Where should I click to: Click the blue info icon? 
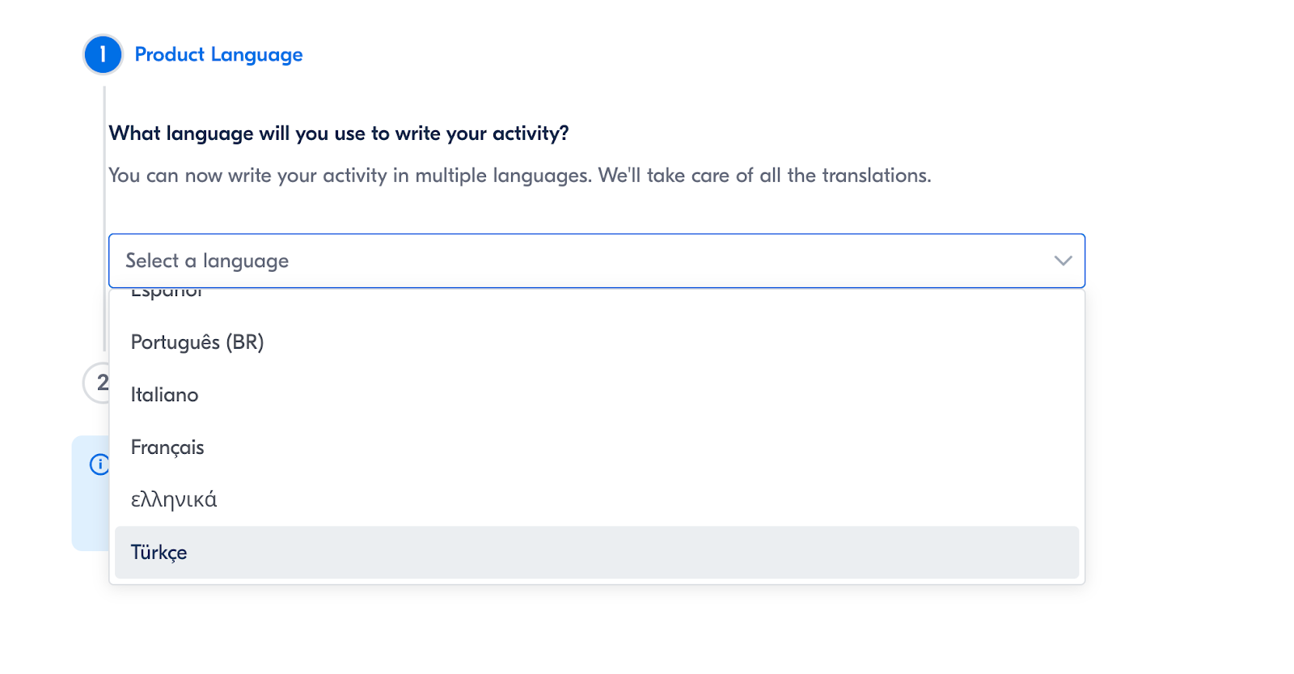click(x=99, y=464)
